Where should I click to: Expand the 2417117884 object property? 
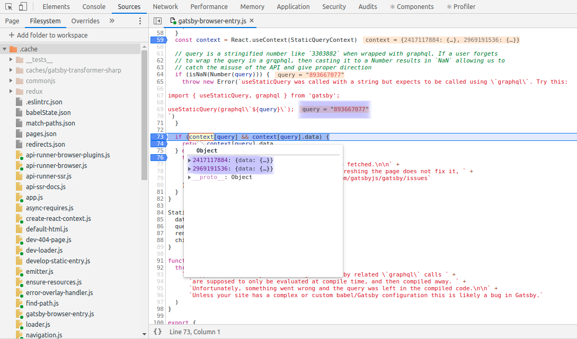[x=190, y=160]
